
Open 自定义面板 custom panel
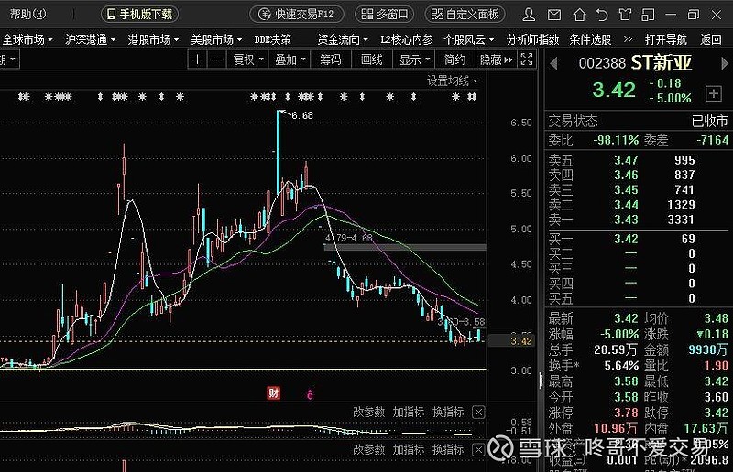[465, 15]
